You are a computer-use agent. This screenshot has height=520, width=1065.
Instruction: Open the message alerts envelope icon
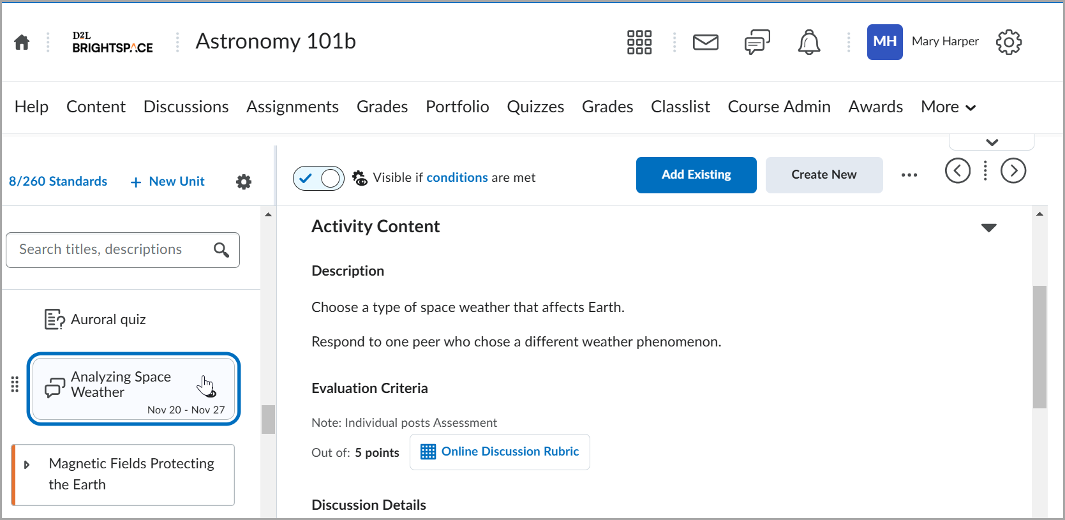[x=705, y=42]
